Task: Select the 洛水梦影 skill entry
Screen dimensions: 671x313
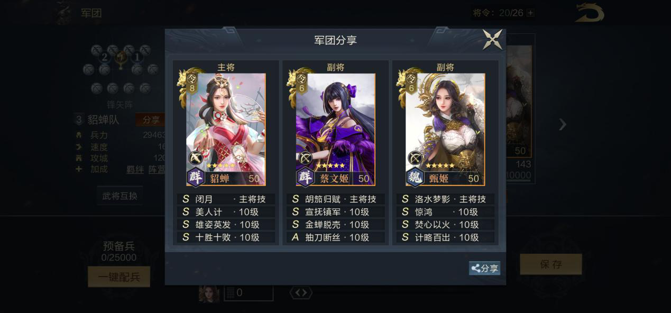Action: [445, 199]
